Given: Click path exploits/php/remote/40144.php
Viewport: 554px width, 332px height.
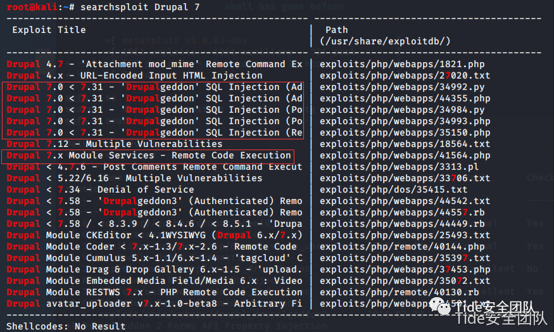Looking at the screenshot, I should coord(402,247).
